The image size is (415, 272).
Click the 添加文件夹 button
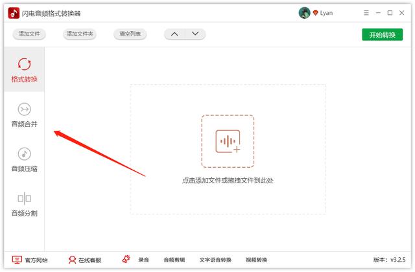(80, 34)
